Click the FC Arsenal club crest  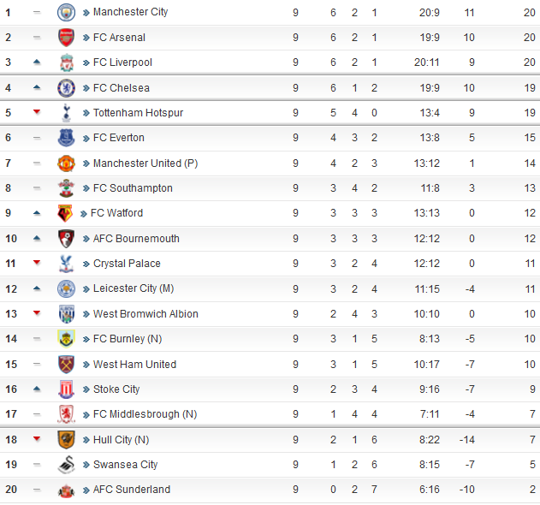66,38
